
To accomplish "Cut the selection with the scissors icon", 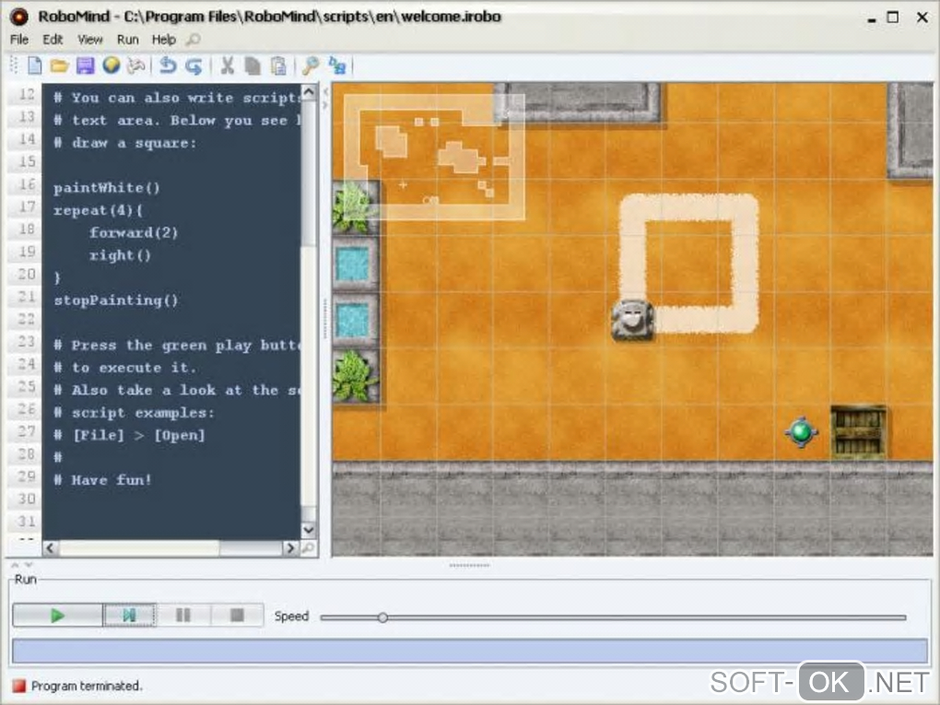I will tap(227, 65).
